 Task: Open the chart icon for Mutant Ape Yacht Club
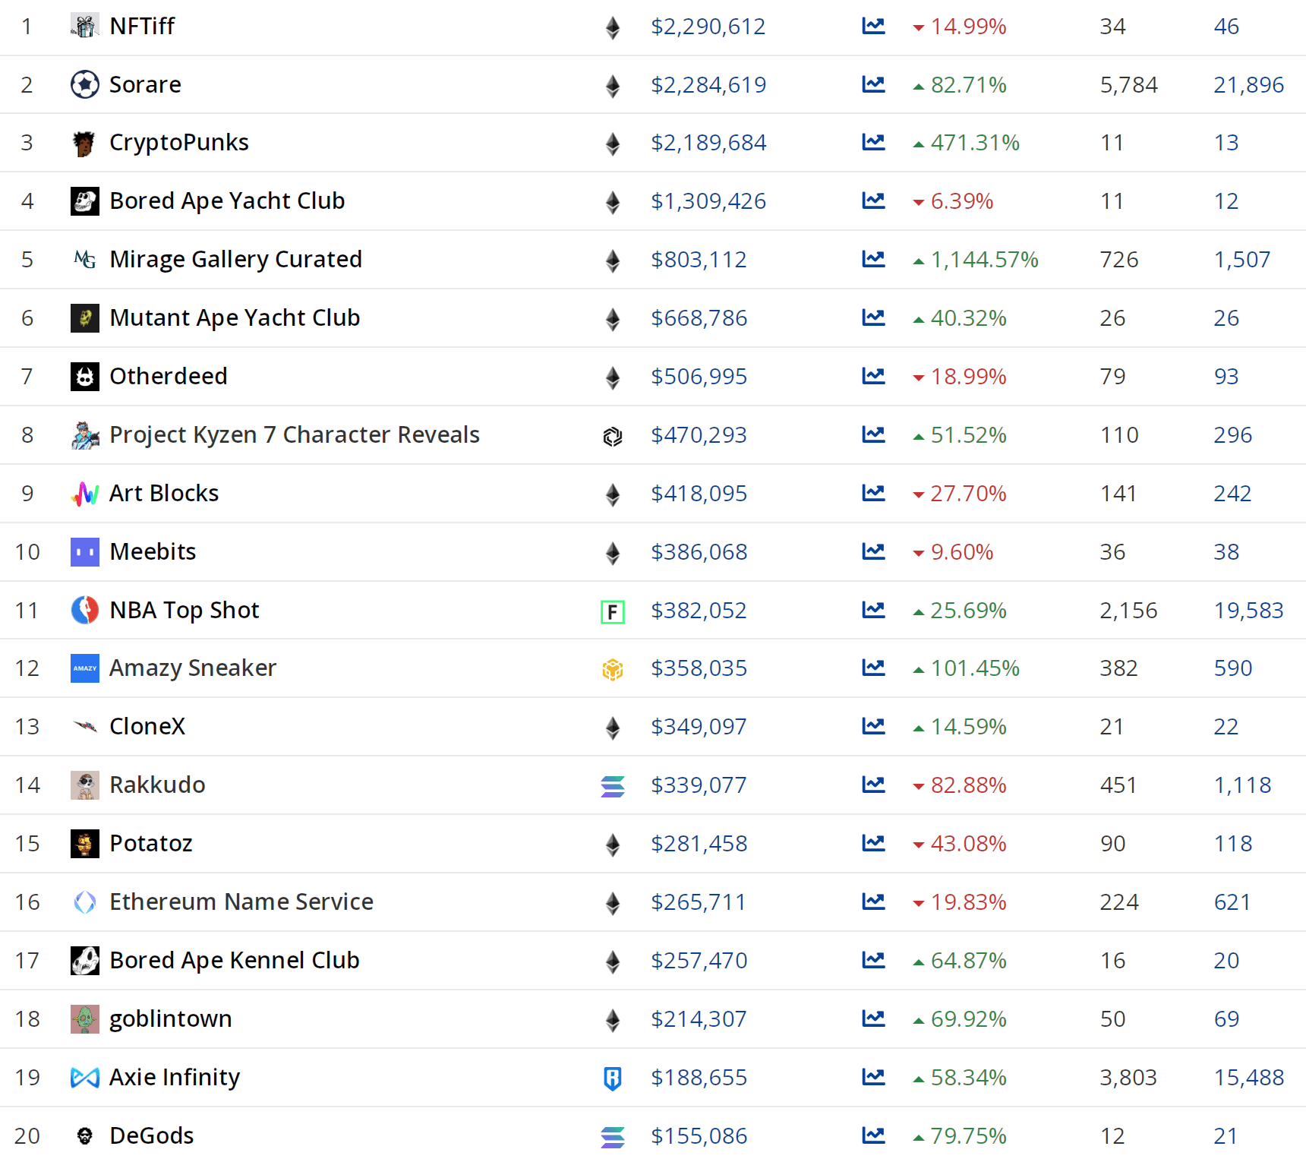(x=873, y=318)
